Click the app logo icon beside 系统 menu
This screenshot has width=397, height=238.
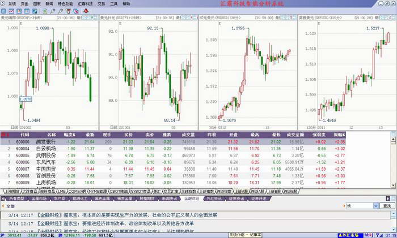pos(2,3)
